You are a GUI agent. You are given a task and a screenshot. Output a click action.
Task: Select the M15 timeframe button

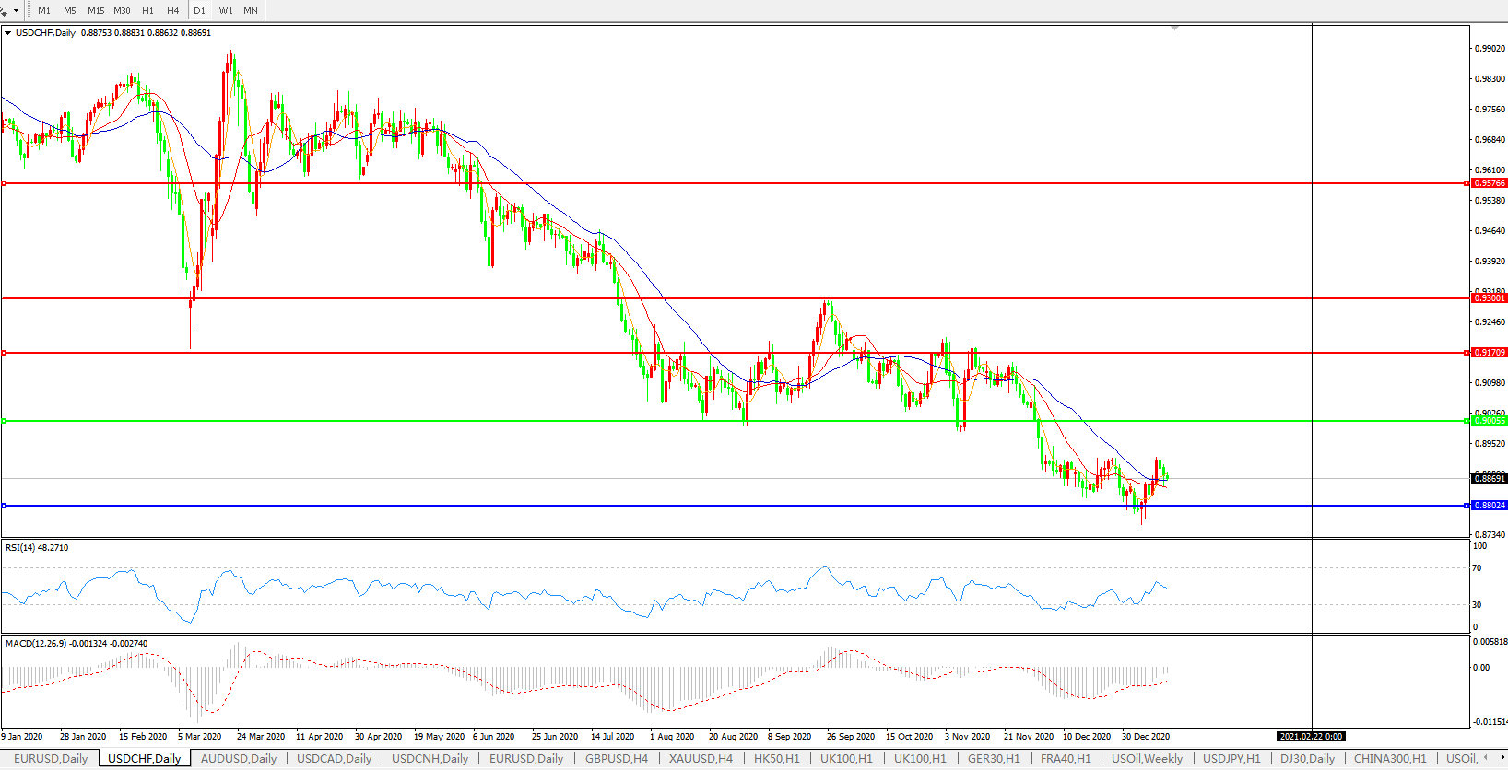96,10
